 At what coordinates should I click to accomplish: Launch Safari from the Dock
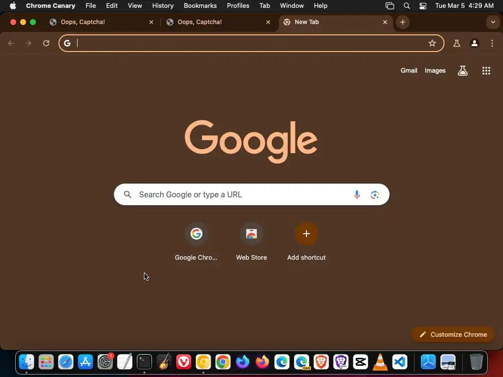pos(66,362)
